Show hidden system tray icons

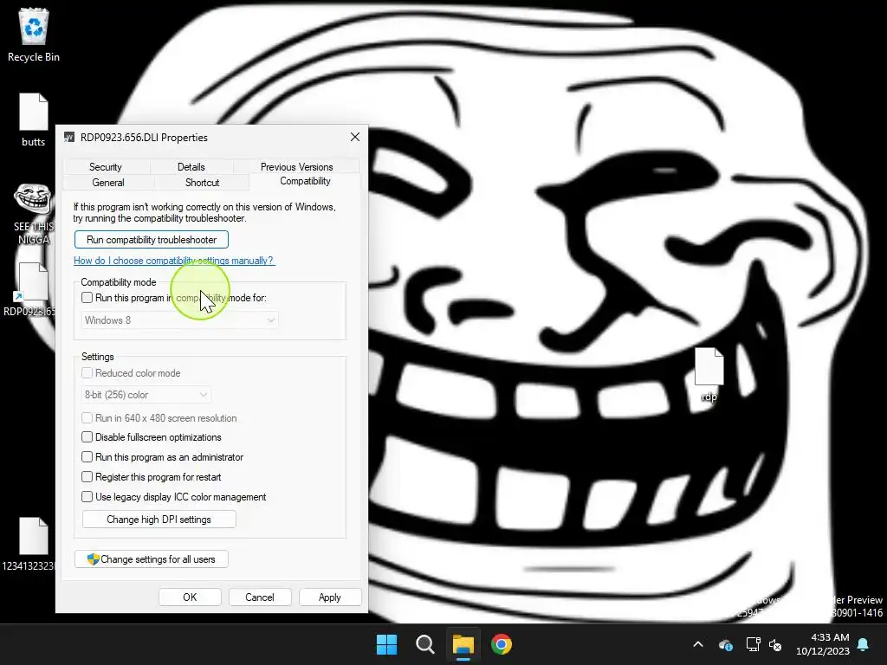698,644
